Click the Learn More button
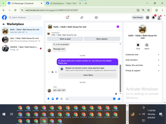The width and height of the screenshot is (166, 124). tap(88, 75)
